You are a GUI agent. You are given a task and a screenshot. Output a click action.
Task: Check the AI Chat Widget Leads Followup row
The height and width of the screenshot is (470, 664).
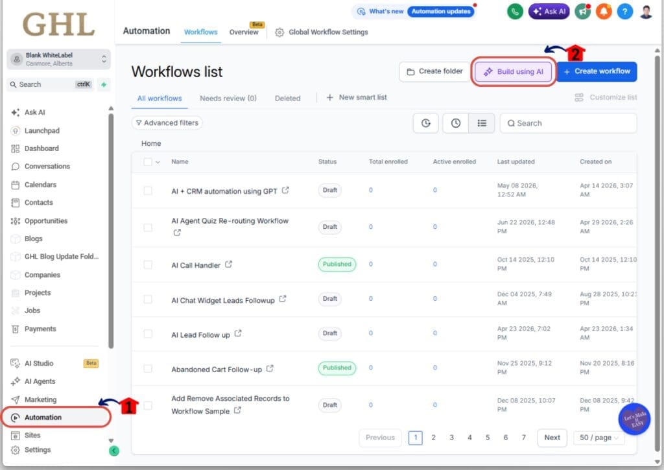pyautogui.click(x=148, y=300)
